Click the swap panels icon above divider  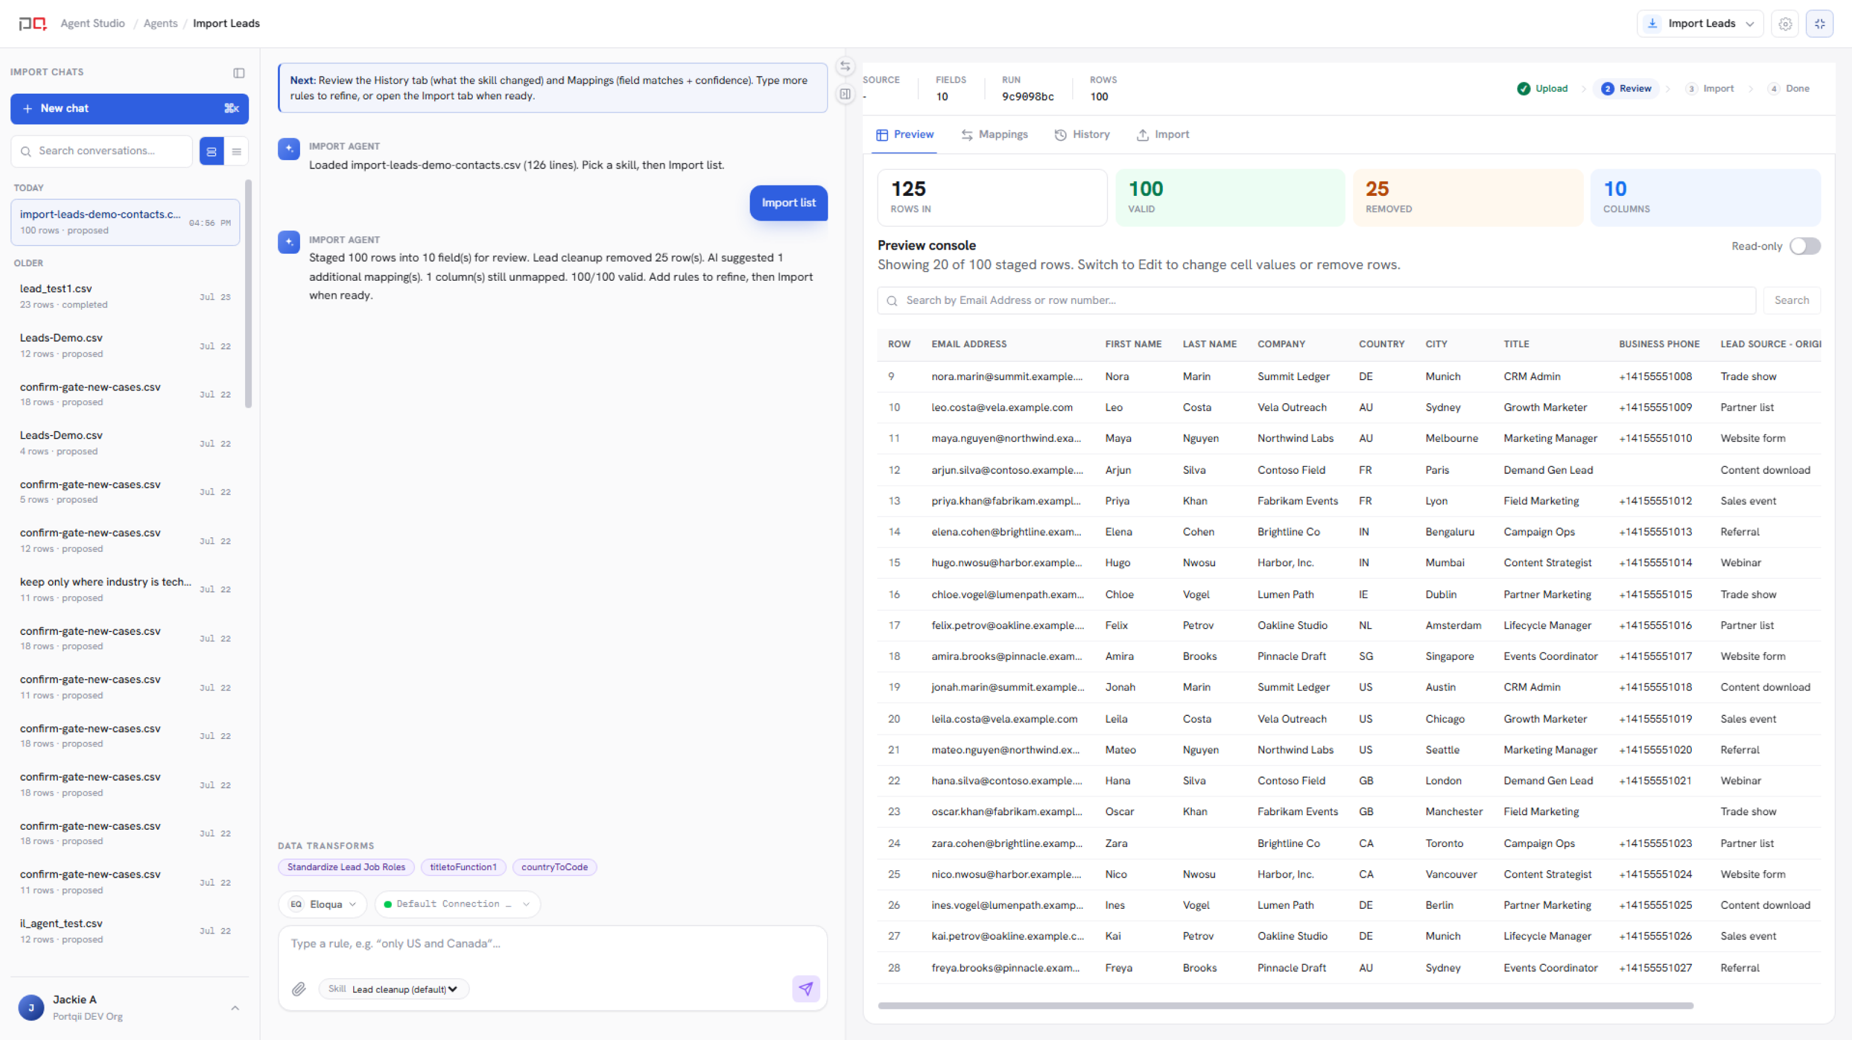tap(846, 66)
